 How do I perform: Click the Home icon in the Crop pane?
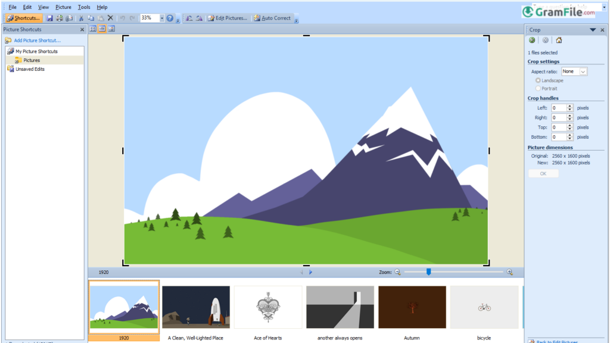tap(559, 40)
